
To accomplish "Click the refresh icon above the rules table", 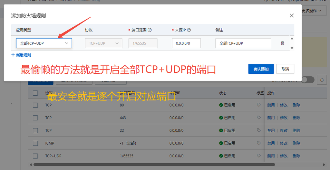I will coord(322,80).
